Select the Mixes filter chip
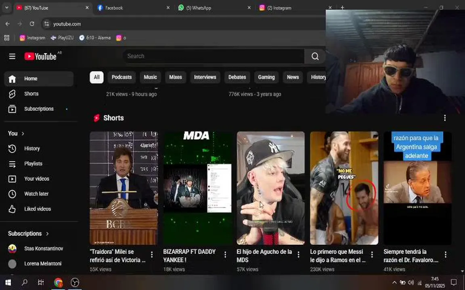The image size is (465, 290). (176, 77)
